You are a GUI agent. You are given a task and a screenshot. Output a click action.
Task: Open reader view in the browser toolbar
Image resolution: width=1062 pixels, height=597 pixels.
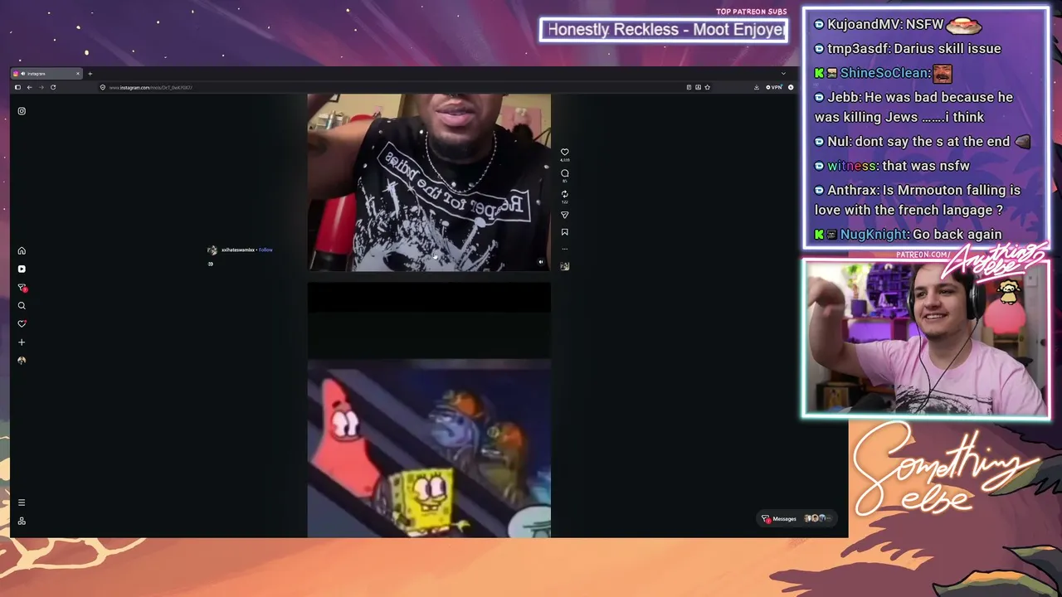coord(689,87)
